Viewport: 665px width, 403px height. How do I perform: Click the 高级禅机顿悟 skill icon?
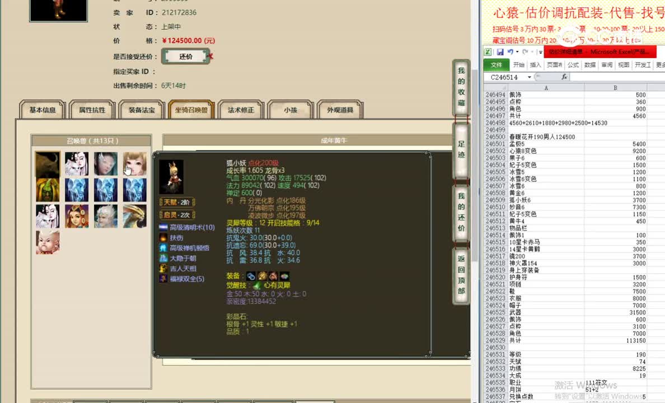[163, 248]
